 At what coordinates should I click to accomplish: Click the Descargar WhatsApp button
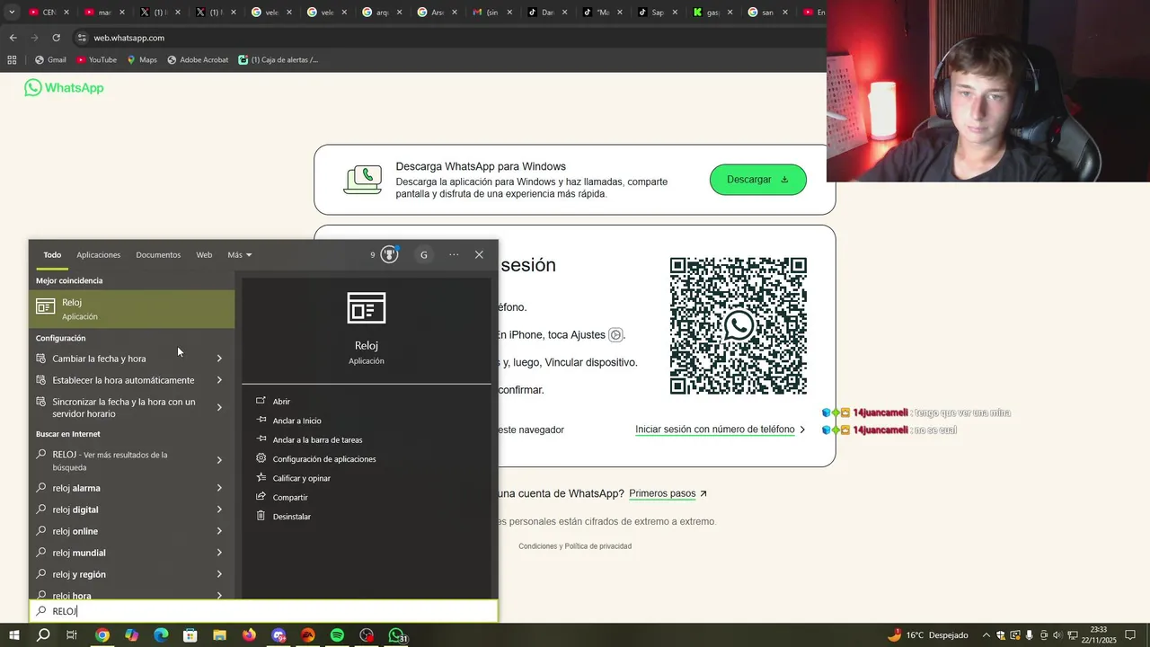[x=757, y=180]
